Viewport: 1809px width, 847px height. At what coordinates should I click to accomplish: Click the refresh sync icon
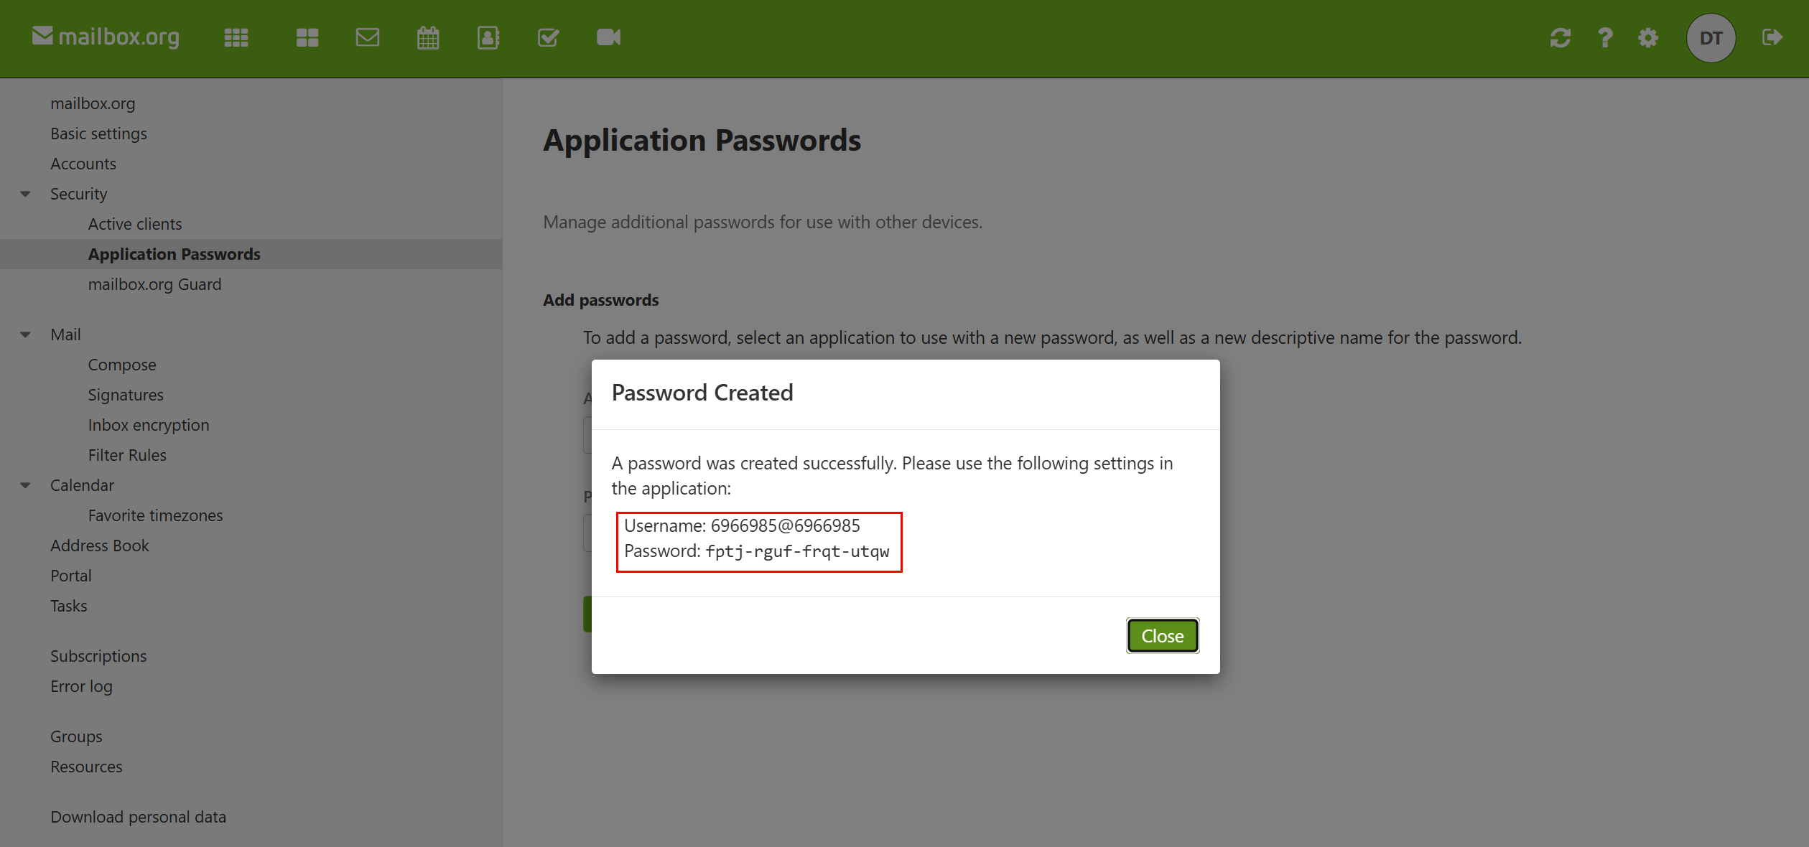pos(1561,38)
